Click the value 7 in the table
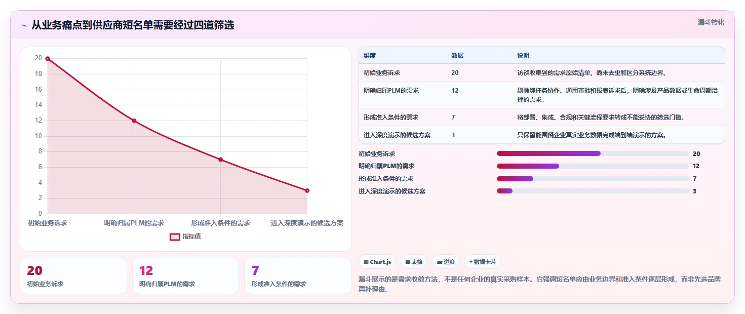 453,117
